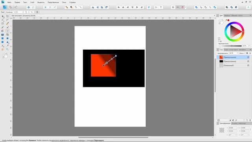Select the Node tool
This screenshot has height=142, width=252.
click(3, 20)
